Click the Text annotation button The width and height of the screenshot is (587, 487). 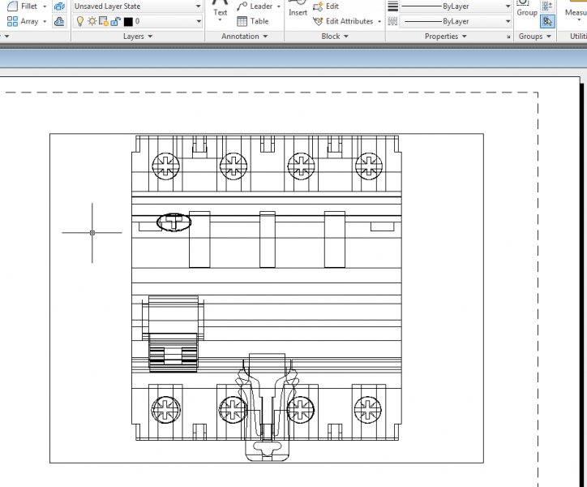tap(220, 11)
